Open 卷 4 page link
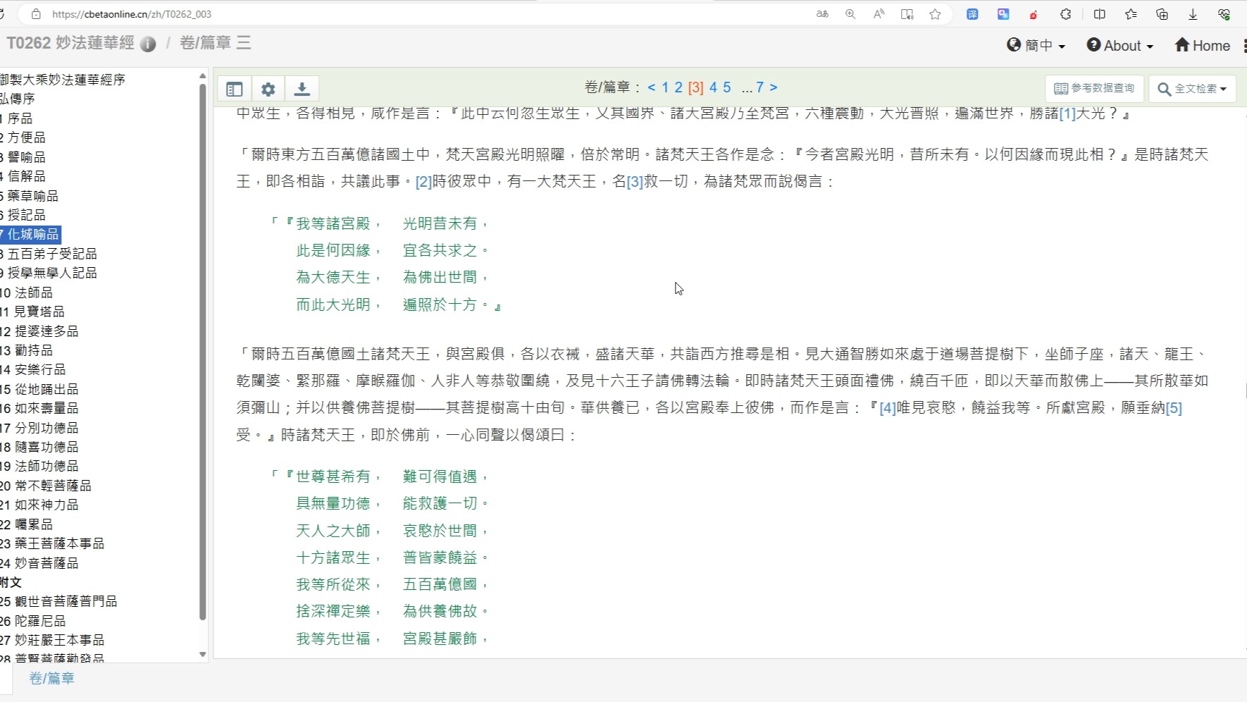This screenshot has width=1247, height=702. [x=713, y=87]
